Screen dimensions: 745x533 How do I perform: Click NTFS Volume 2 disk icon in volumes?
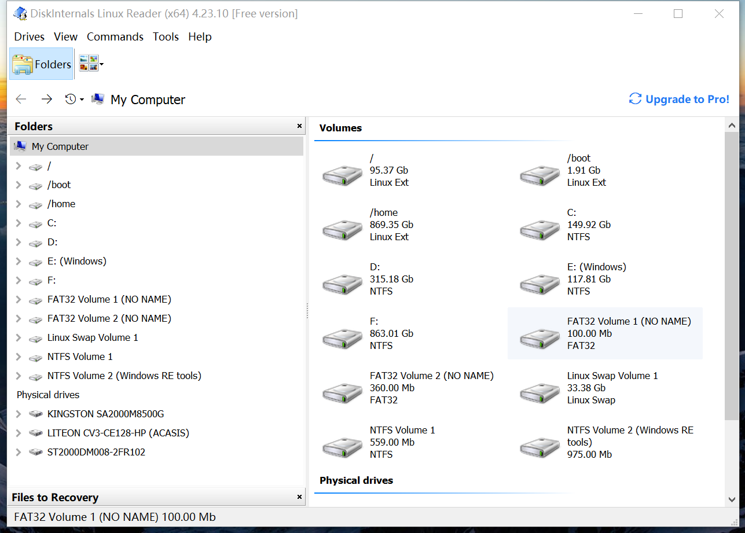540,447
